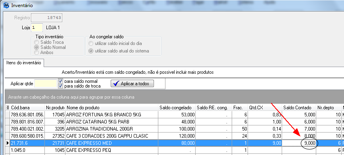This screenshot has height=155, width=344.
Task: Select the CAFE EXPRESSO PEQ row
Action: coord(175,150)
